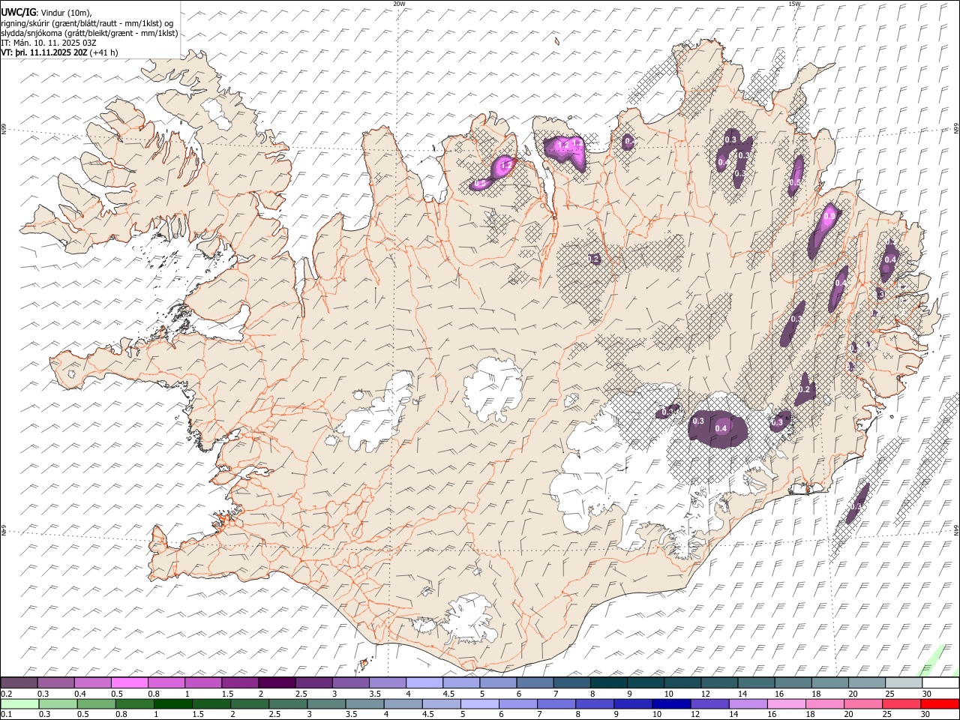The width and height of the screenshot is (960, 720).
Task: Click the '0.1' legend scale label
Action: pos(7,715)
